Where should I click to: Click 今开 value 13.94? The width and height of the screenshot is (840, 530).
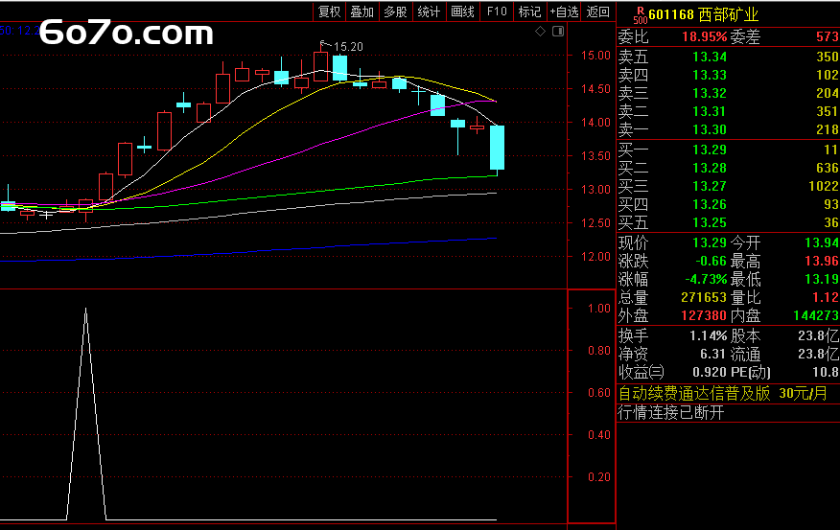pos(822,243)
